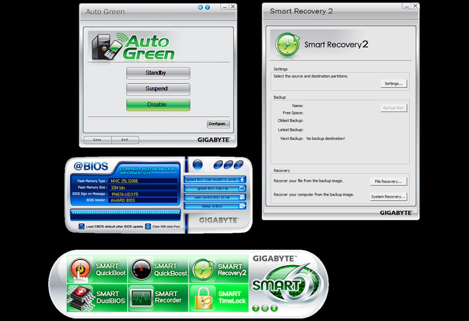Click the help icon under the Smart 6 logo
Image resolution: width=469 pixels, height=321 pixels.
point(256,308)
